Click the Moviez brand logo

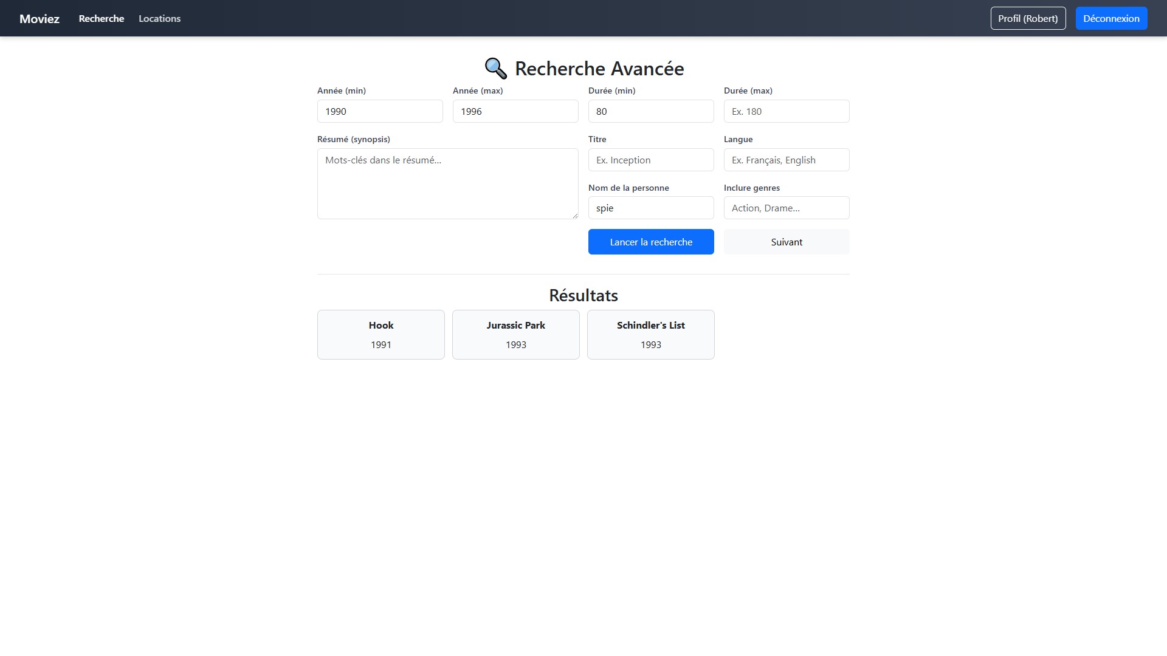click(40, 19)
